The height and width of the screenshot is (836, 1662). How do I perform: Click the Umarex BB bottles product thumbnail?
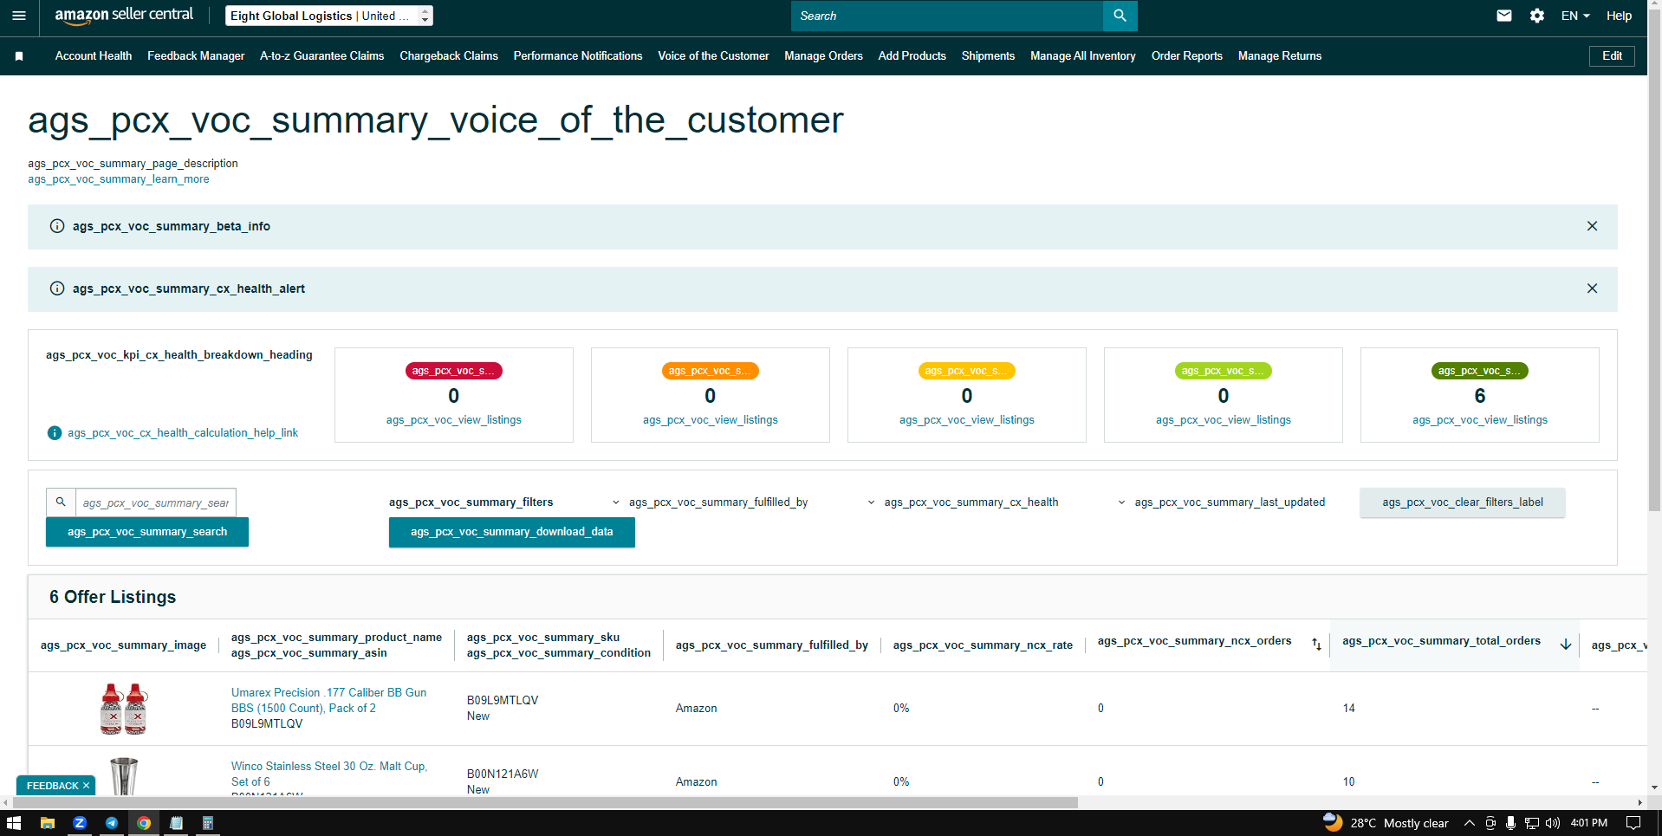click(x=124, y=709)
